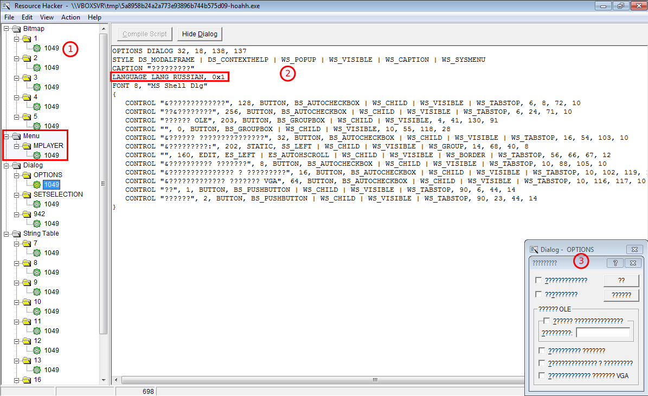This screenshot has height=396, width=648.
Task: Open the File menu
Action: pos(9,17)
